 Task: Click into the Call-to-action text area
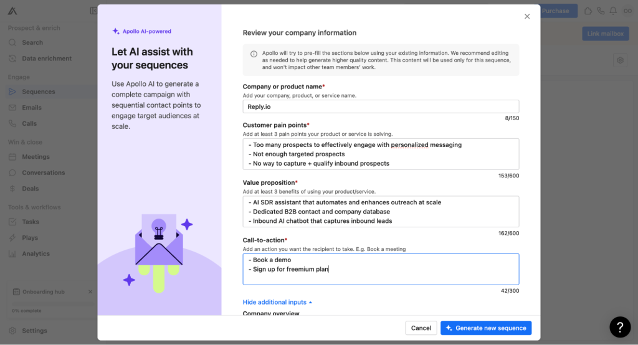(381, 269)
